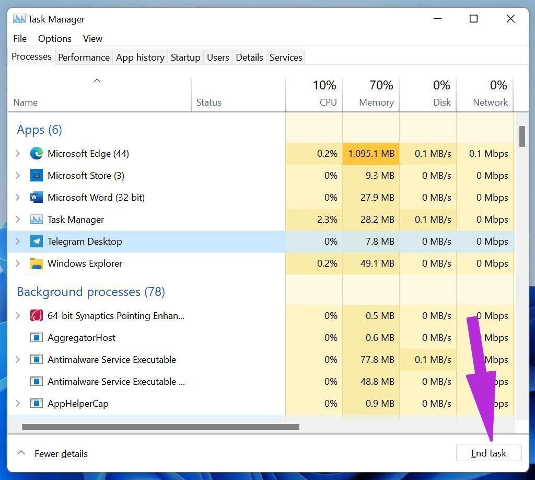Screen dimensions: 535x480
Task: Open the File menu
Action: click(20, 39)
